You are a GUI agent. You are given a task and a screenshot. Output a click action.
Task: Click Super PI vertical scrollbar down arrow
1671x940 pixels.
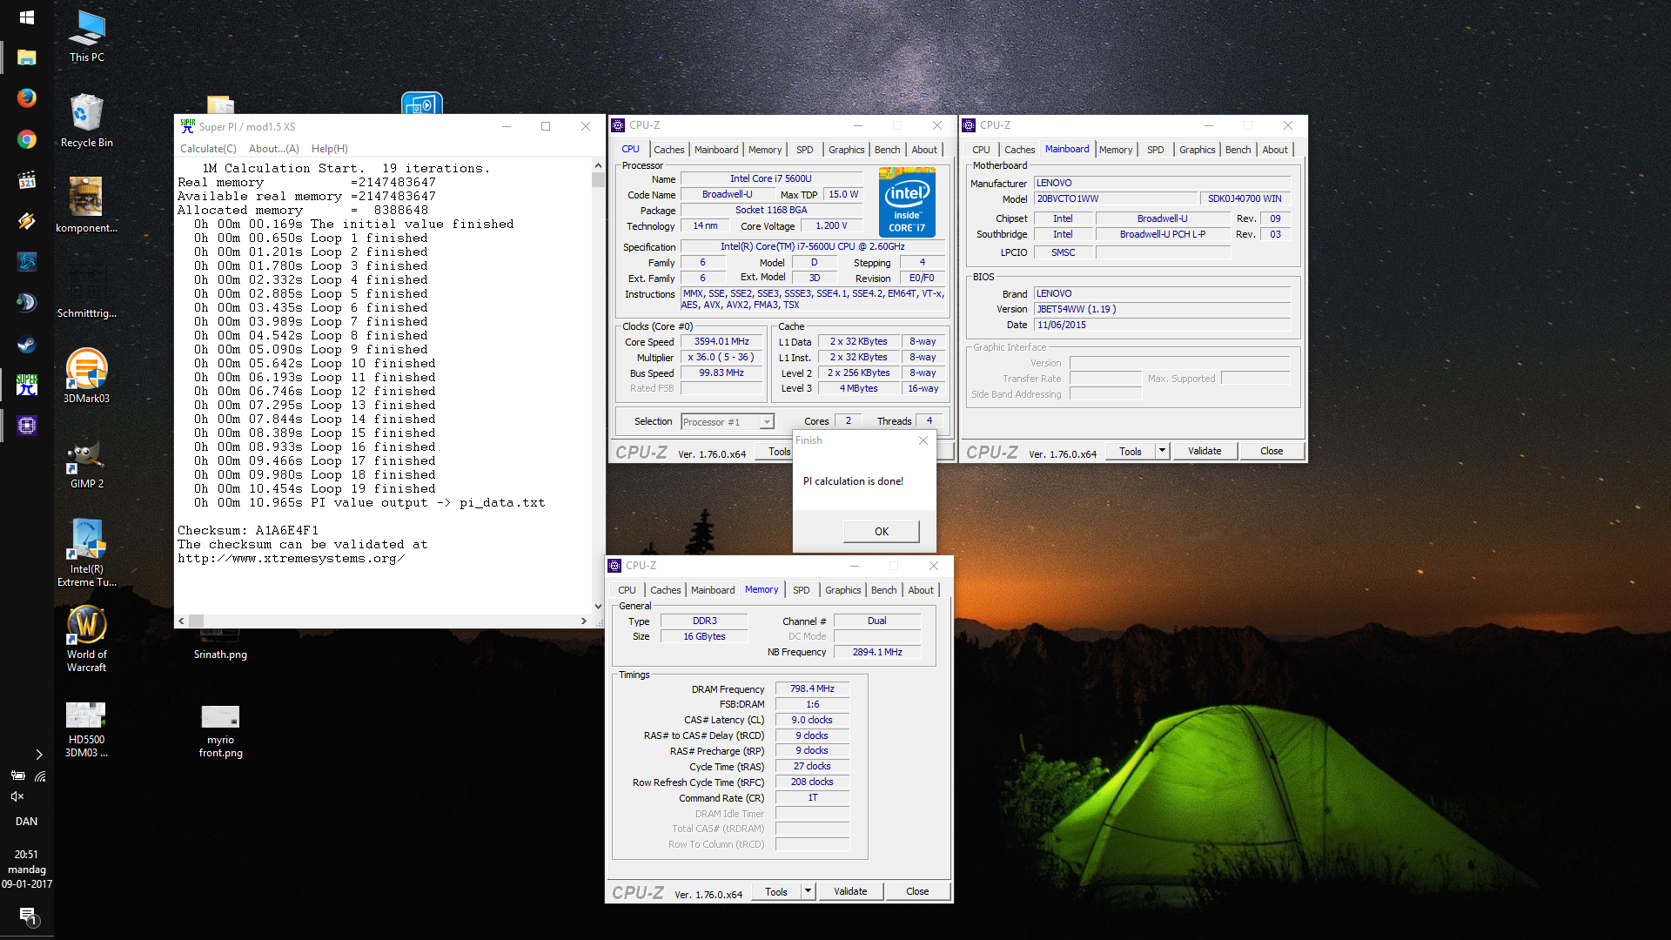[598, 607]
